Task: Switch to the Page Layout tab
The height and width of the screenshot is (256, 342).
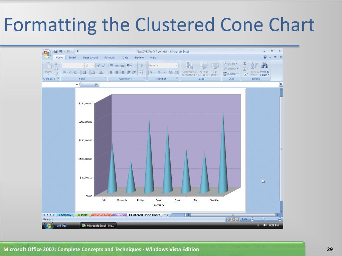Action: [x=91, y=57]
